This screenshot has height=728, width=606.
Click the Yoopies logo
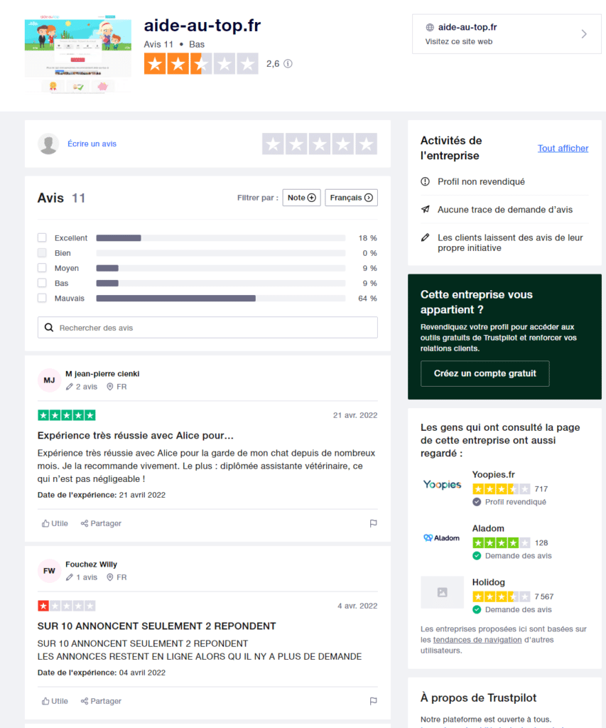point(442,485)
